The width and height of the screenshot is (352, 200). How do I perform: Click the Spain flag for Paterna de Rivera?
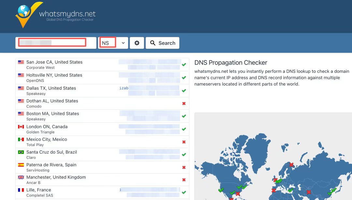[x=21, y=165]
